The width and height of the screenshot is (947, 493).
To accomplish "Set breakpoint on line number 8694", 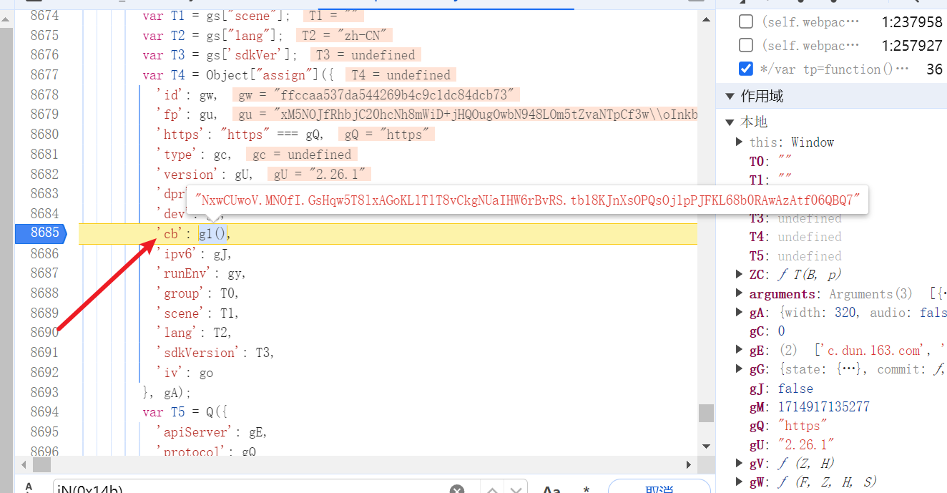I will [44, 412].
